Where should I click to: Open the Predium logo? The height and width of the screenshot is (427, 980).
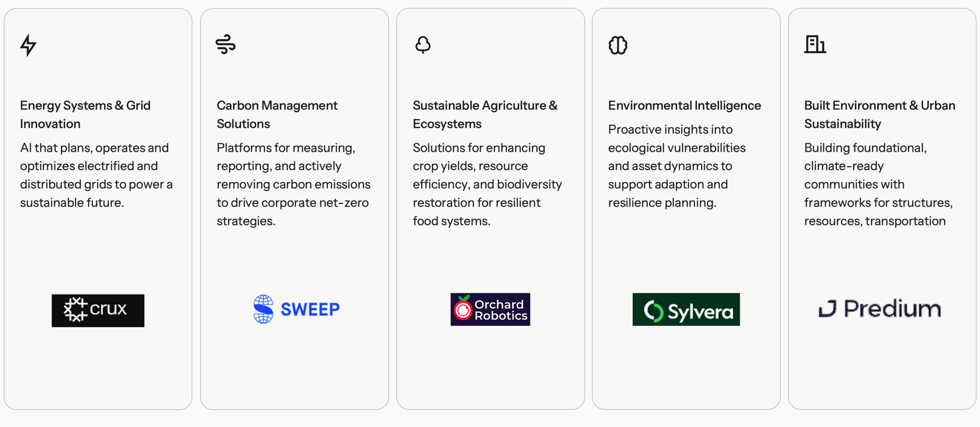tap(880, 309)
